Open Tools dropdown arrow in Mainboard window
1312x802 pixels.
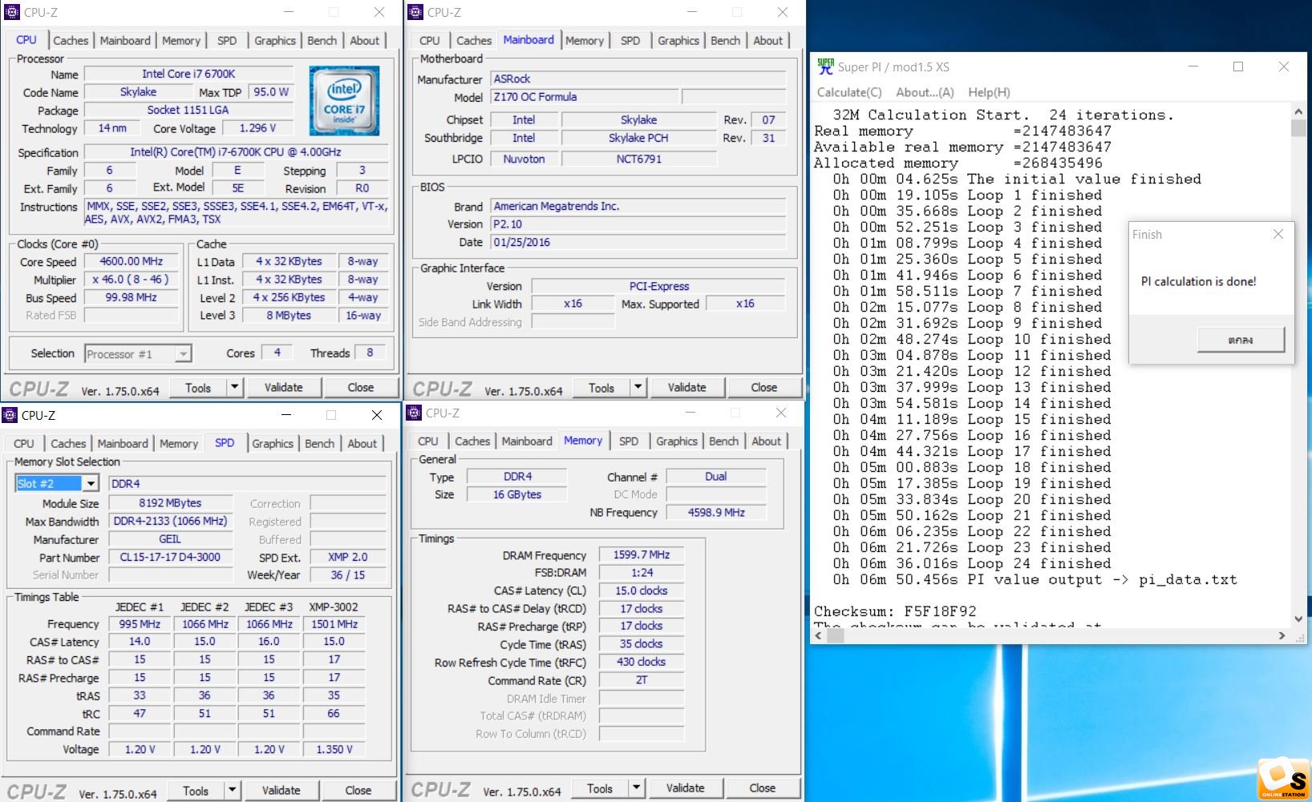click(638, 387)
